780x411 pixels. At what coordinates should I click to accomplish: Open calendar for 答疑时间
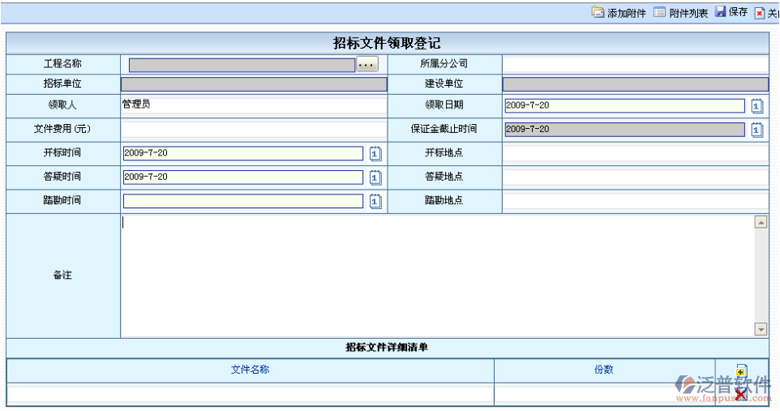click(375, 178)
